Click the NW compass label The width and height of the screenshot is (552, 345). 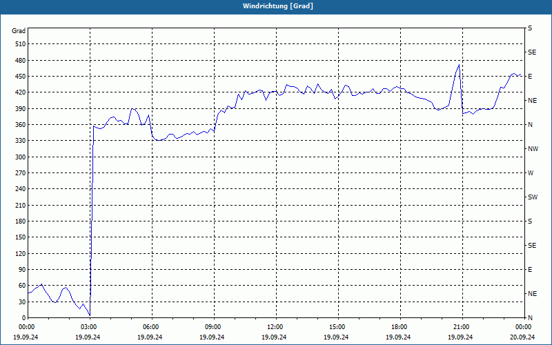tap(533, 149)
